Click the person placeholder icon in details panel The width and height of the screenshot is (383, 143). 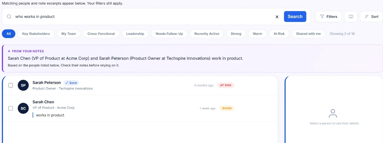point(333,113)
